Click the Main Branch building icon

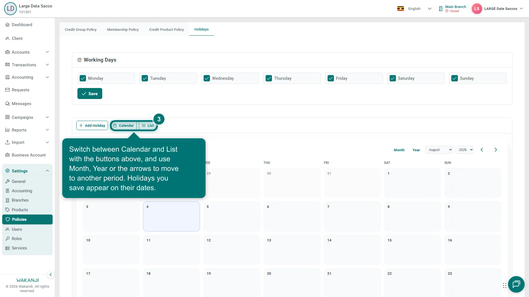[441, 9]
